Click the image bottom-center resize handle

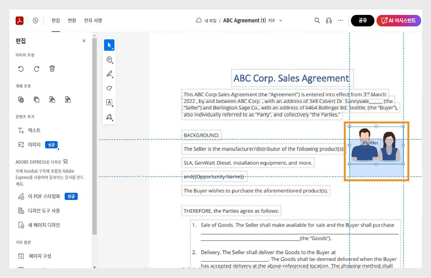376,164
